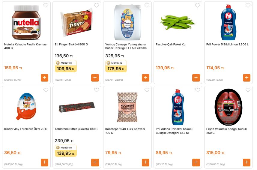Viewport: 257px width, 170px height.
Task: Add Toblerone Bitter Çikolata to cart
Action: click(95, 162)
